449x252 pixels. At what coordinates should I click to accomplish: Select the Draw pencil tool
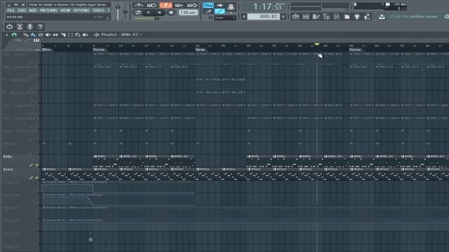tap(26, 35)
